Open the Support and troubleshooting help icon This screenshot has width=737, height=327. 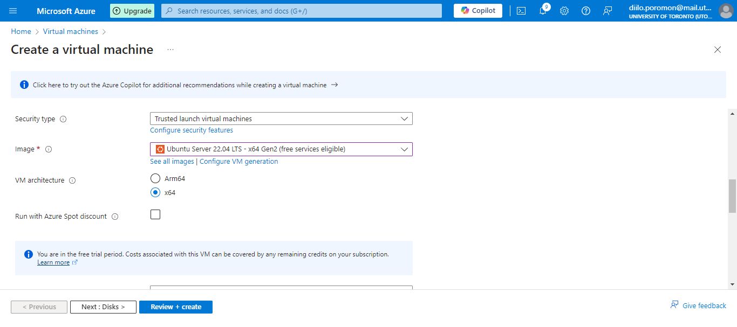click(x=586, y=11)
